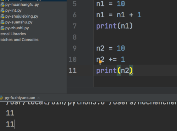Click empty line 8 in the editor

pos(135,37)
